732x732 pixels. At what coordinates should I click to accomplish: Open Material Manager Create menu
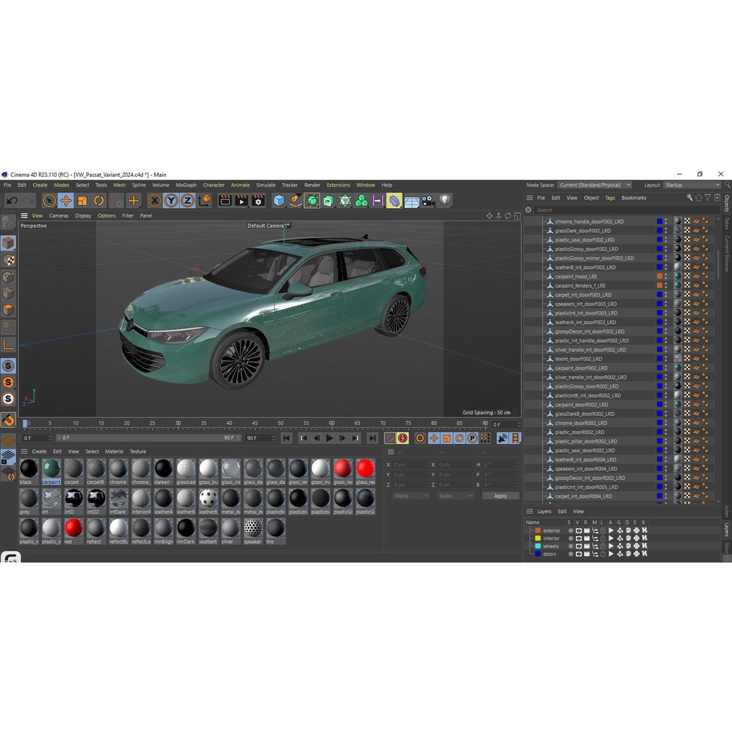pos(39,451)
